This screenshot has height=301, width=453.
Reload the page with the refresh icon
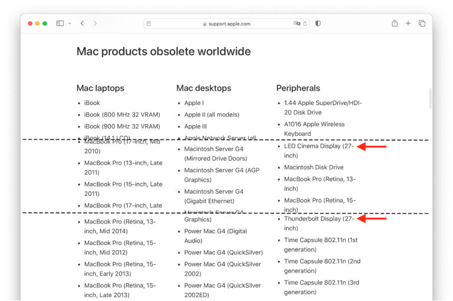(305, 24)
